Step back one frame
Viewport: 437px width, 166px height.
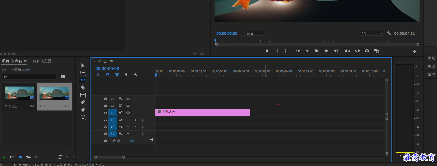tap(308, 51)
